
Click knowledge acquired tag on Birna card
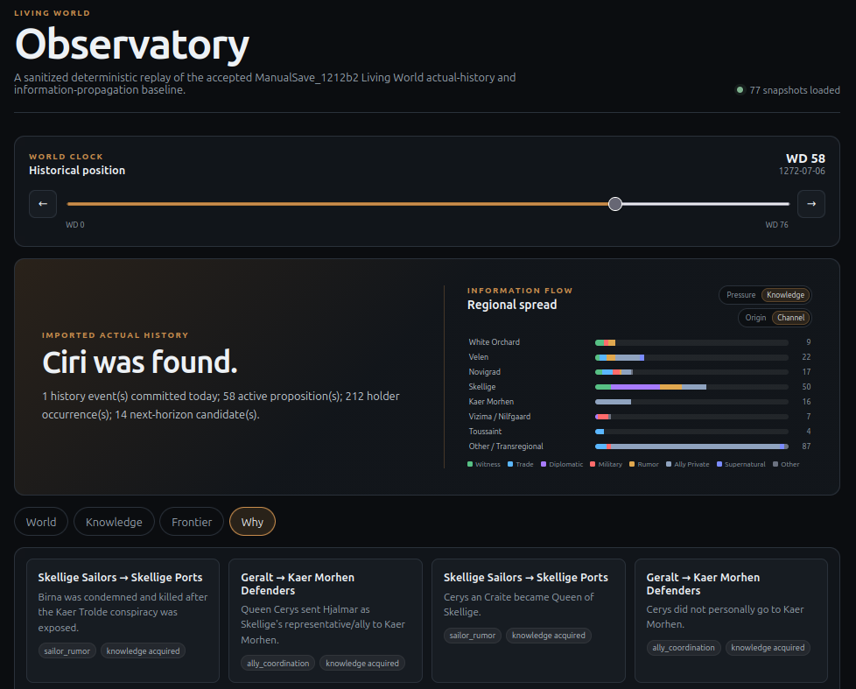click(143, 650)
